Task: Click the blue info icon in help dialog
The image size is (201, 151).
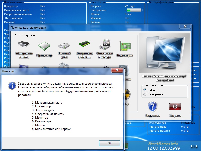Action: [12, 85]
